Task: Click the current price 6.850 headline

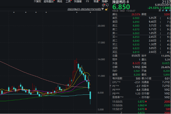Action: tap(121, 7)
